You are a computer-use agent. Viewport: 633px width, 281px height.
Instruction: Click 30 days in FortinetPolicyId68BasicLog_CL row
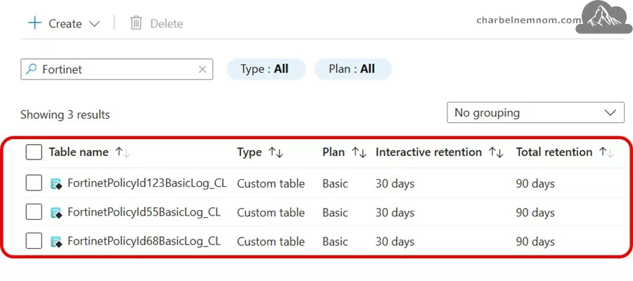click(395, 241)
